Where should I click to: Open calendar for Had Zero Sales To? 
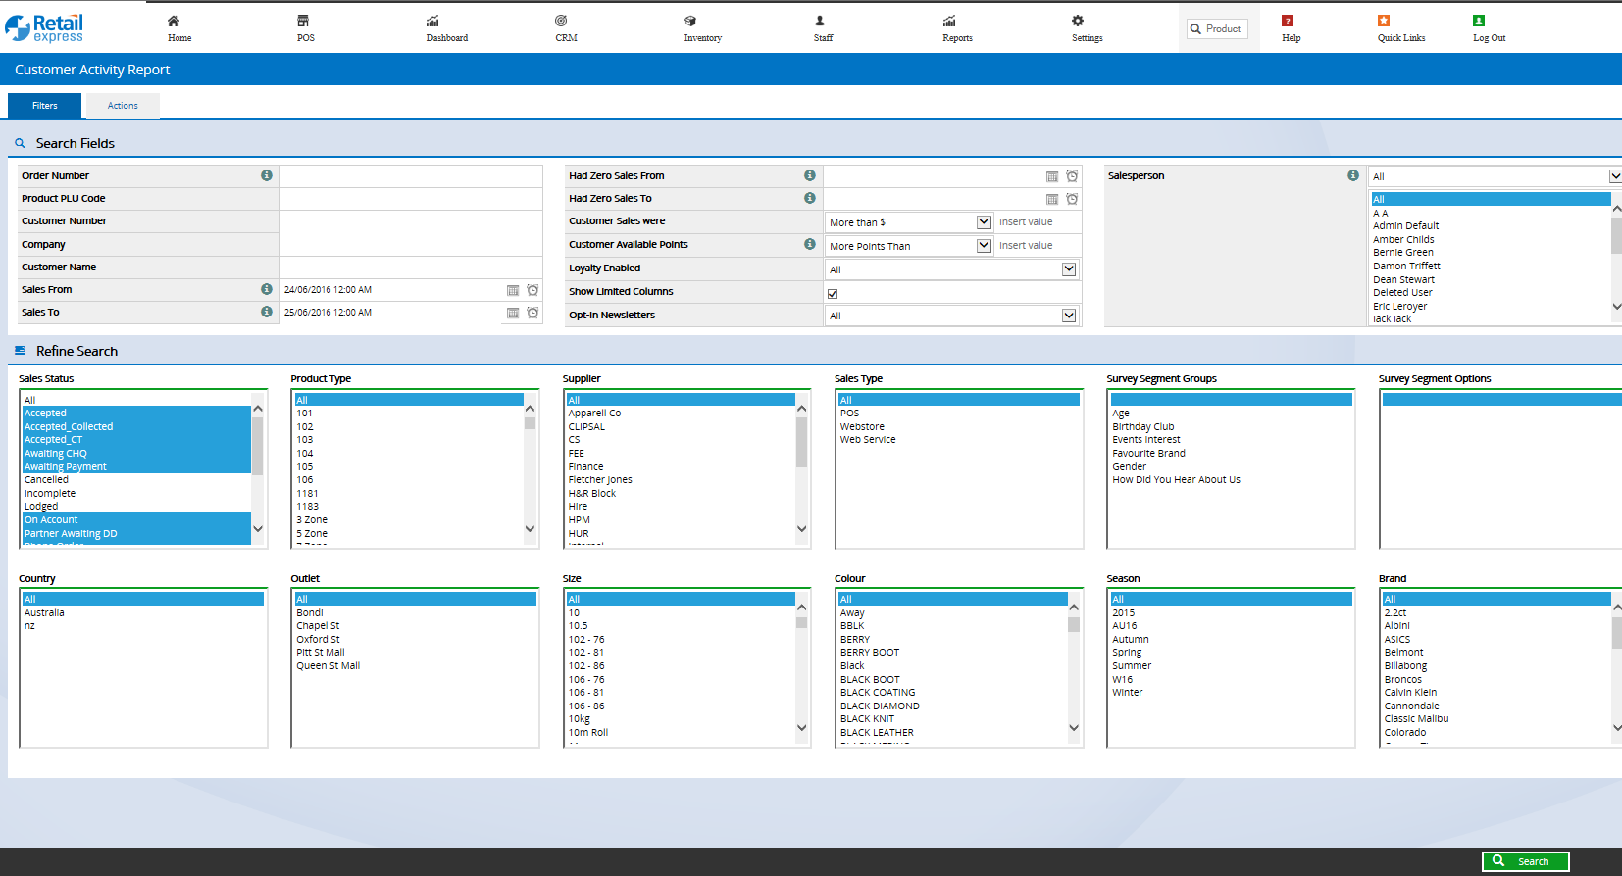click(1052, 199)
